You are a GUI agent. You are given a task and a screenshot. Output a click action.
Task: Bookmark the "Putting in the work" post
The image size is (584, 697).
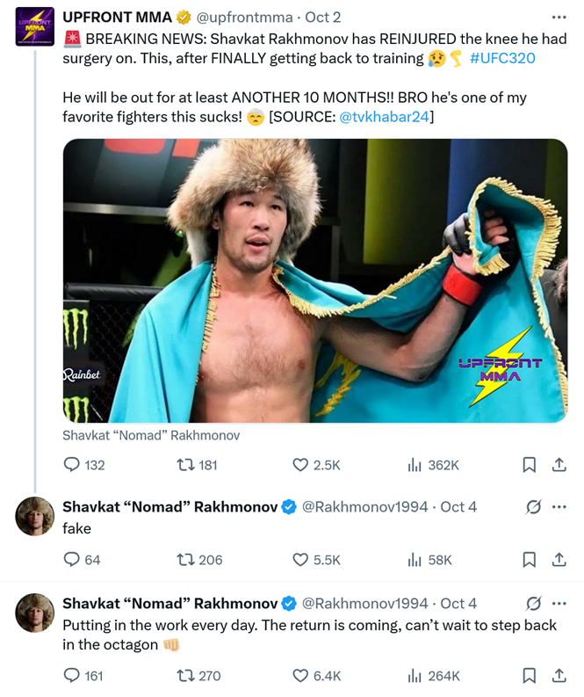530,676
